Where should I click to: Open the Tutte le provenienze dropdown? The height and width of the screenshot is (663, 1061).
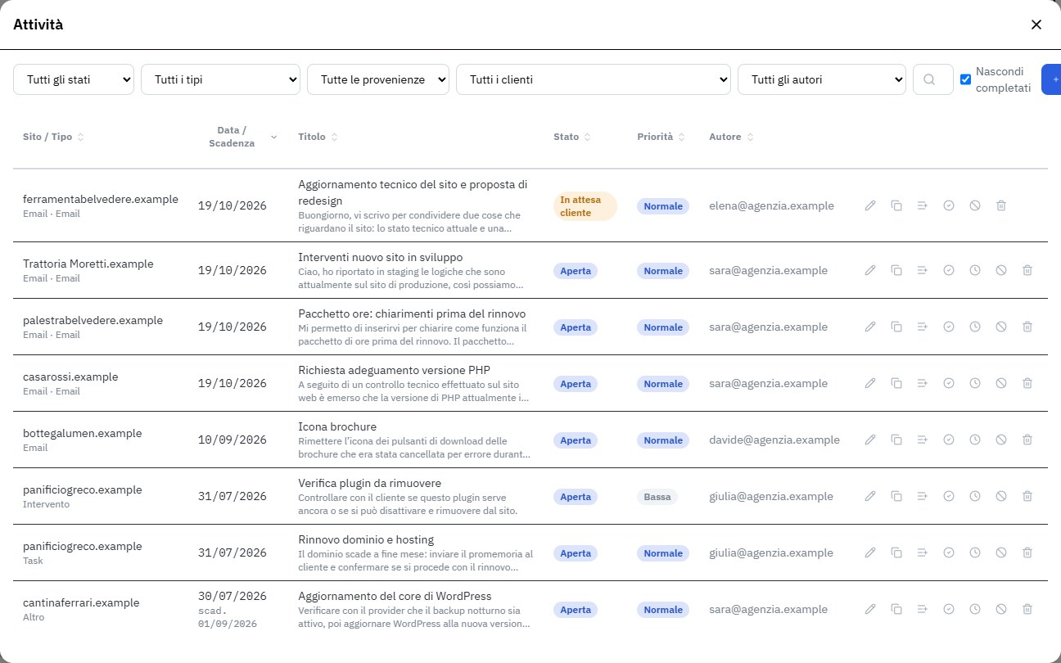(x=378, y=79)
